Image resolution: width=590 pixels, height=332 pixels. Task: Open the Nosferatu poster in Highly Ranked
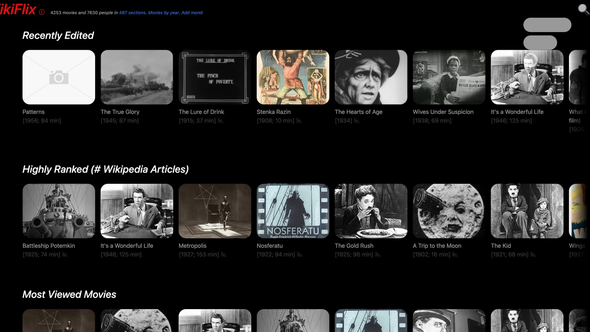[293, 211]
